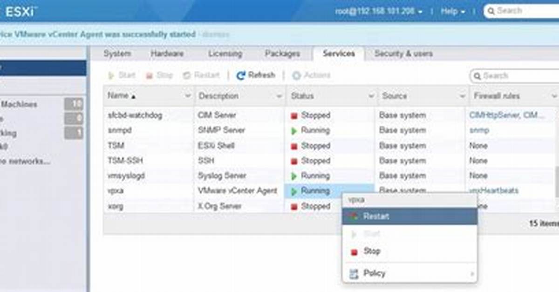
Task: Choose Restart in the vpxa context menu
Action: pos(409,217)
